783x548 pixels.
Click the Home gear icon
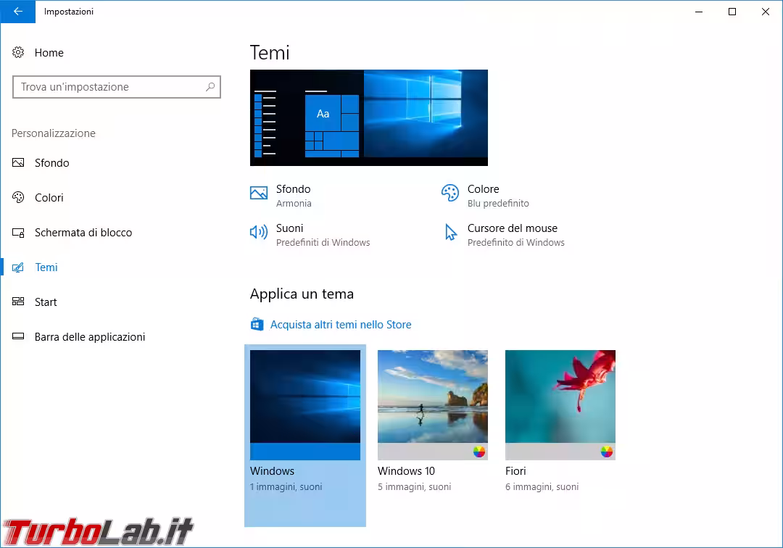pyautogui.click(x=19, y=53)
